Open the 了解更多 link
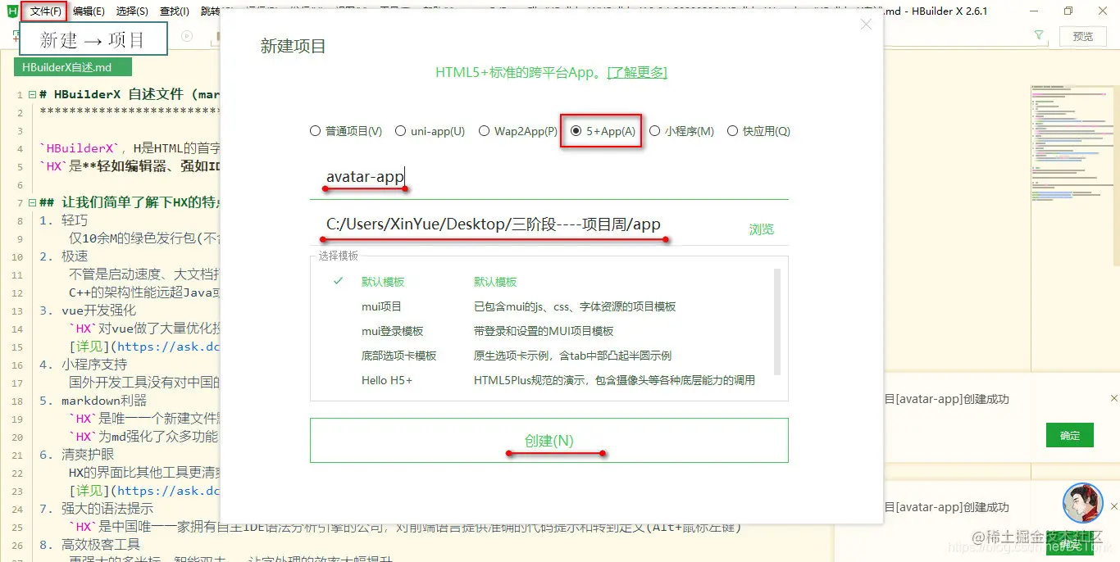This screenshot has width=1120, height=562. tap(638, 72)
